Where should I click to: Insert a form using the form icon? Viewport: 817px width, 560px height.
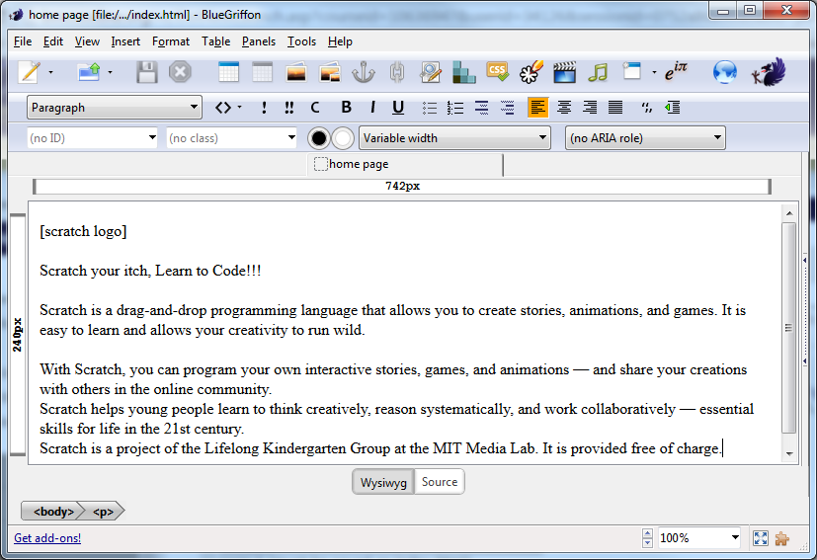tap(431, 72)
